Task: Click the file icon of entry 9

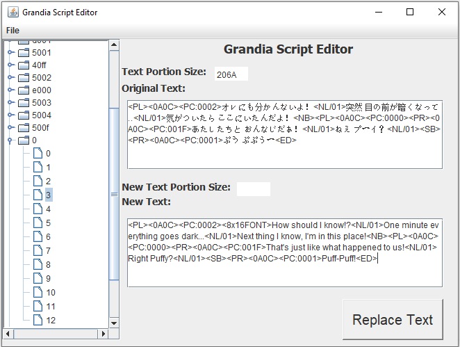Action: (38, 278)
